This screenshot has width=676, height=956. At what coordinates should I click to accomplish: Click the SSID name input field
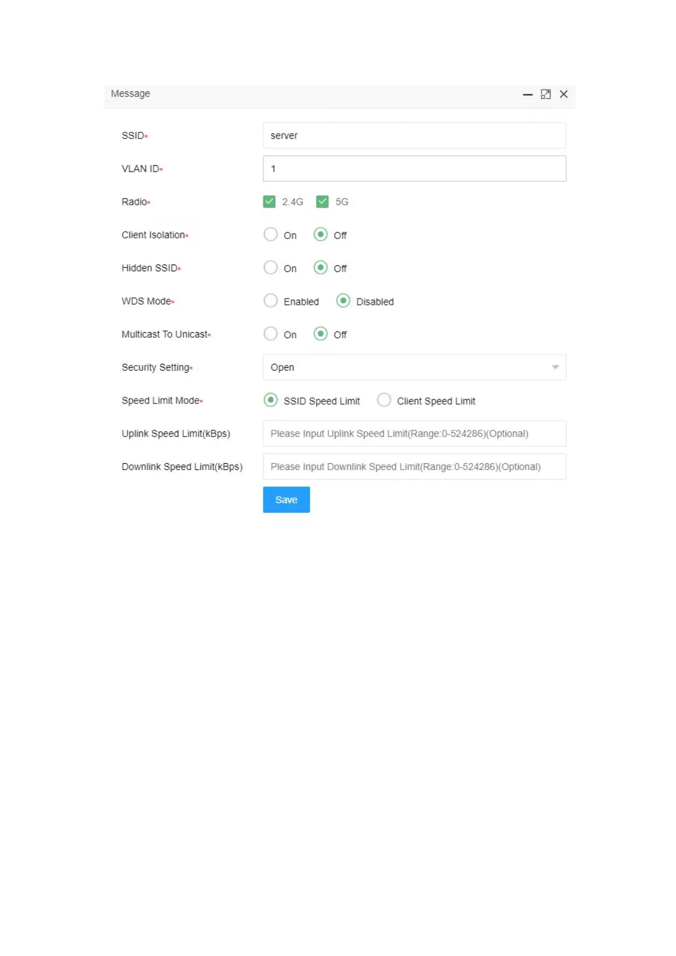coord(414,136)
